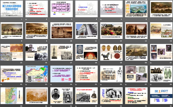Click the transition star icon under slide 24
Image resolution: width=173 pixels, height=107 pixels.
click(51, 85)
